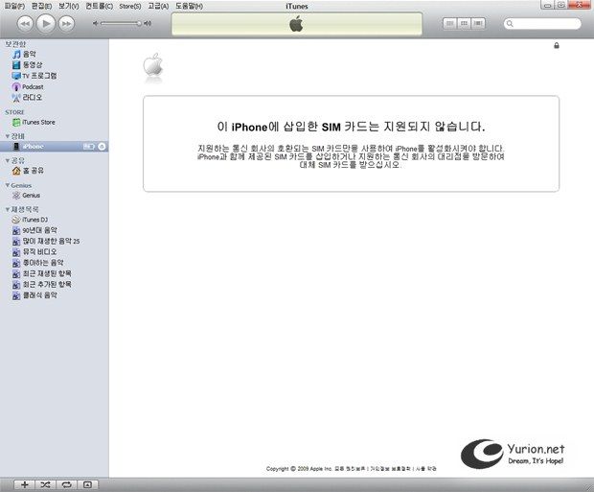Click the iTunes search field
This screenshot has width=594, height=492.
coord(542,24)
